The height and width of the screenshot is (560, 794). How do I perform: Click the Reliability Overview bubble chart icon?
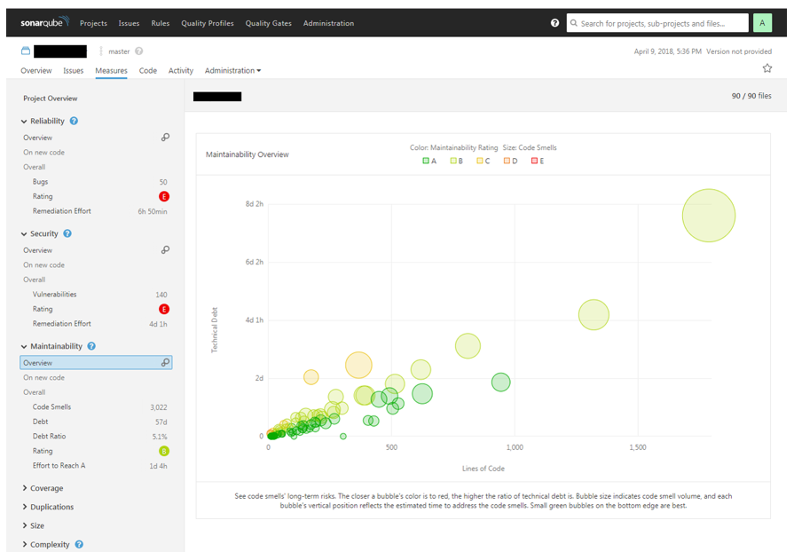click(x=165, y=138)
